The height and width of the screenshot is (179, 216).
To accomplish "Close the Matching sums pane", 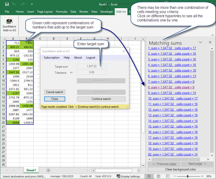I will click(x=210, y=42).
